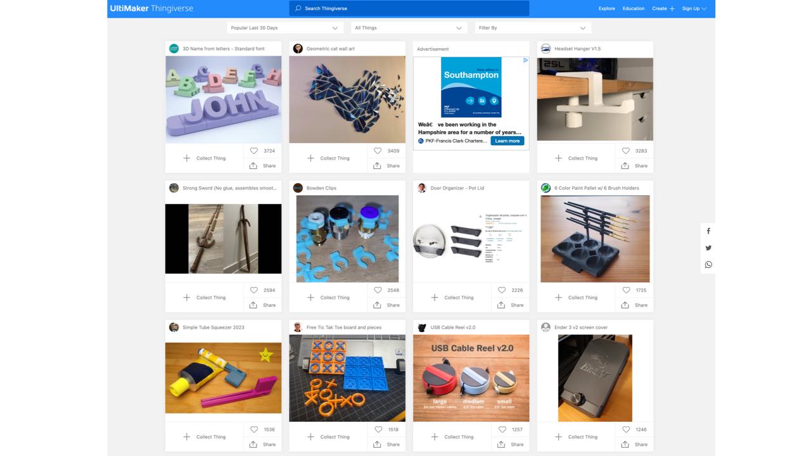Open the Popular Last 30 Days dropdown
Screen dimensions: 811x456
click(x=284, y=27)
